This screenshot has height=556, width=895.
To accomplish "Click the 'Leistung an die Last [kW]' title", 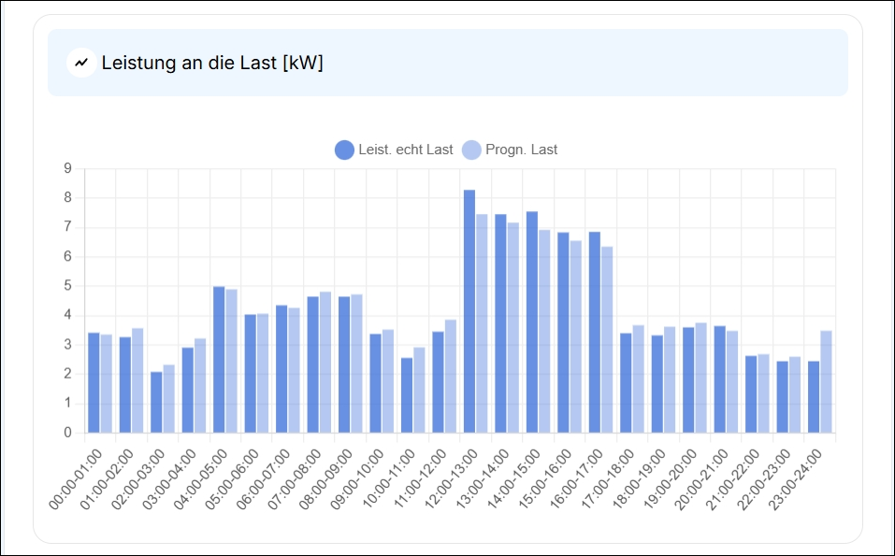I will (x=212, y=63).
